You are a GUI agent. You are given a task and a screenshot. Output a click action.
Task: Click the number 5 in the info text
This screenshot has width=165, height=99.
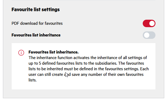(40, 63)
